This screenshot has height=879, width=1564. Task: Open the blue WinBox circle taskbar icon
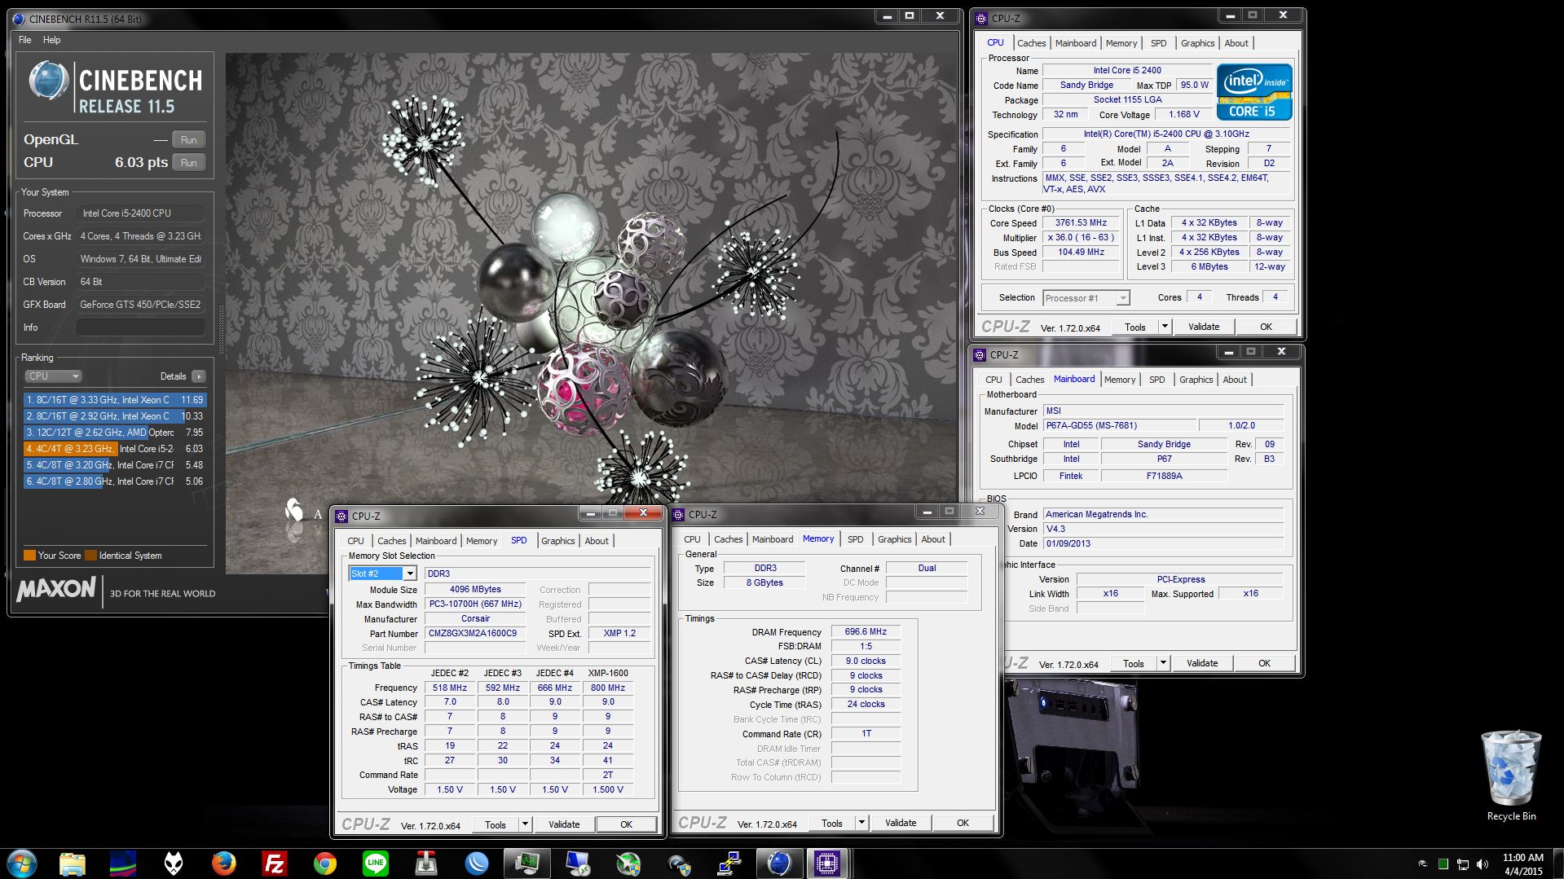click(x=477, y=863)
